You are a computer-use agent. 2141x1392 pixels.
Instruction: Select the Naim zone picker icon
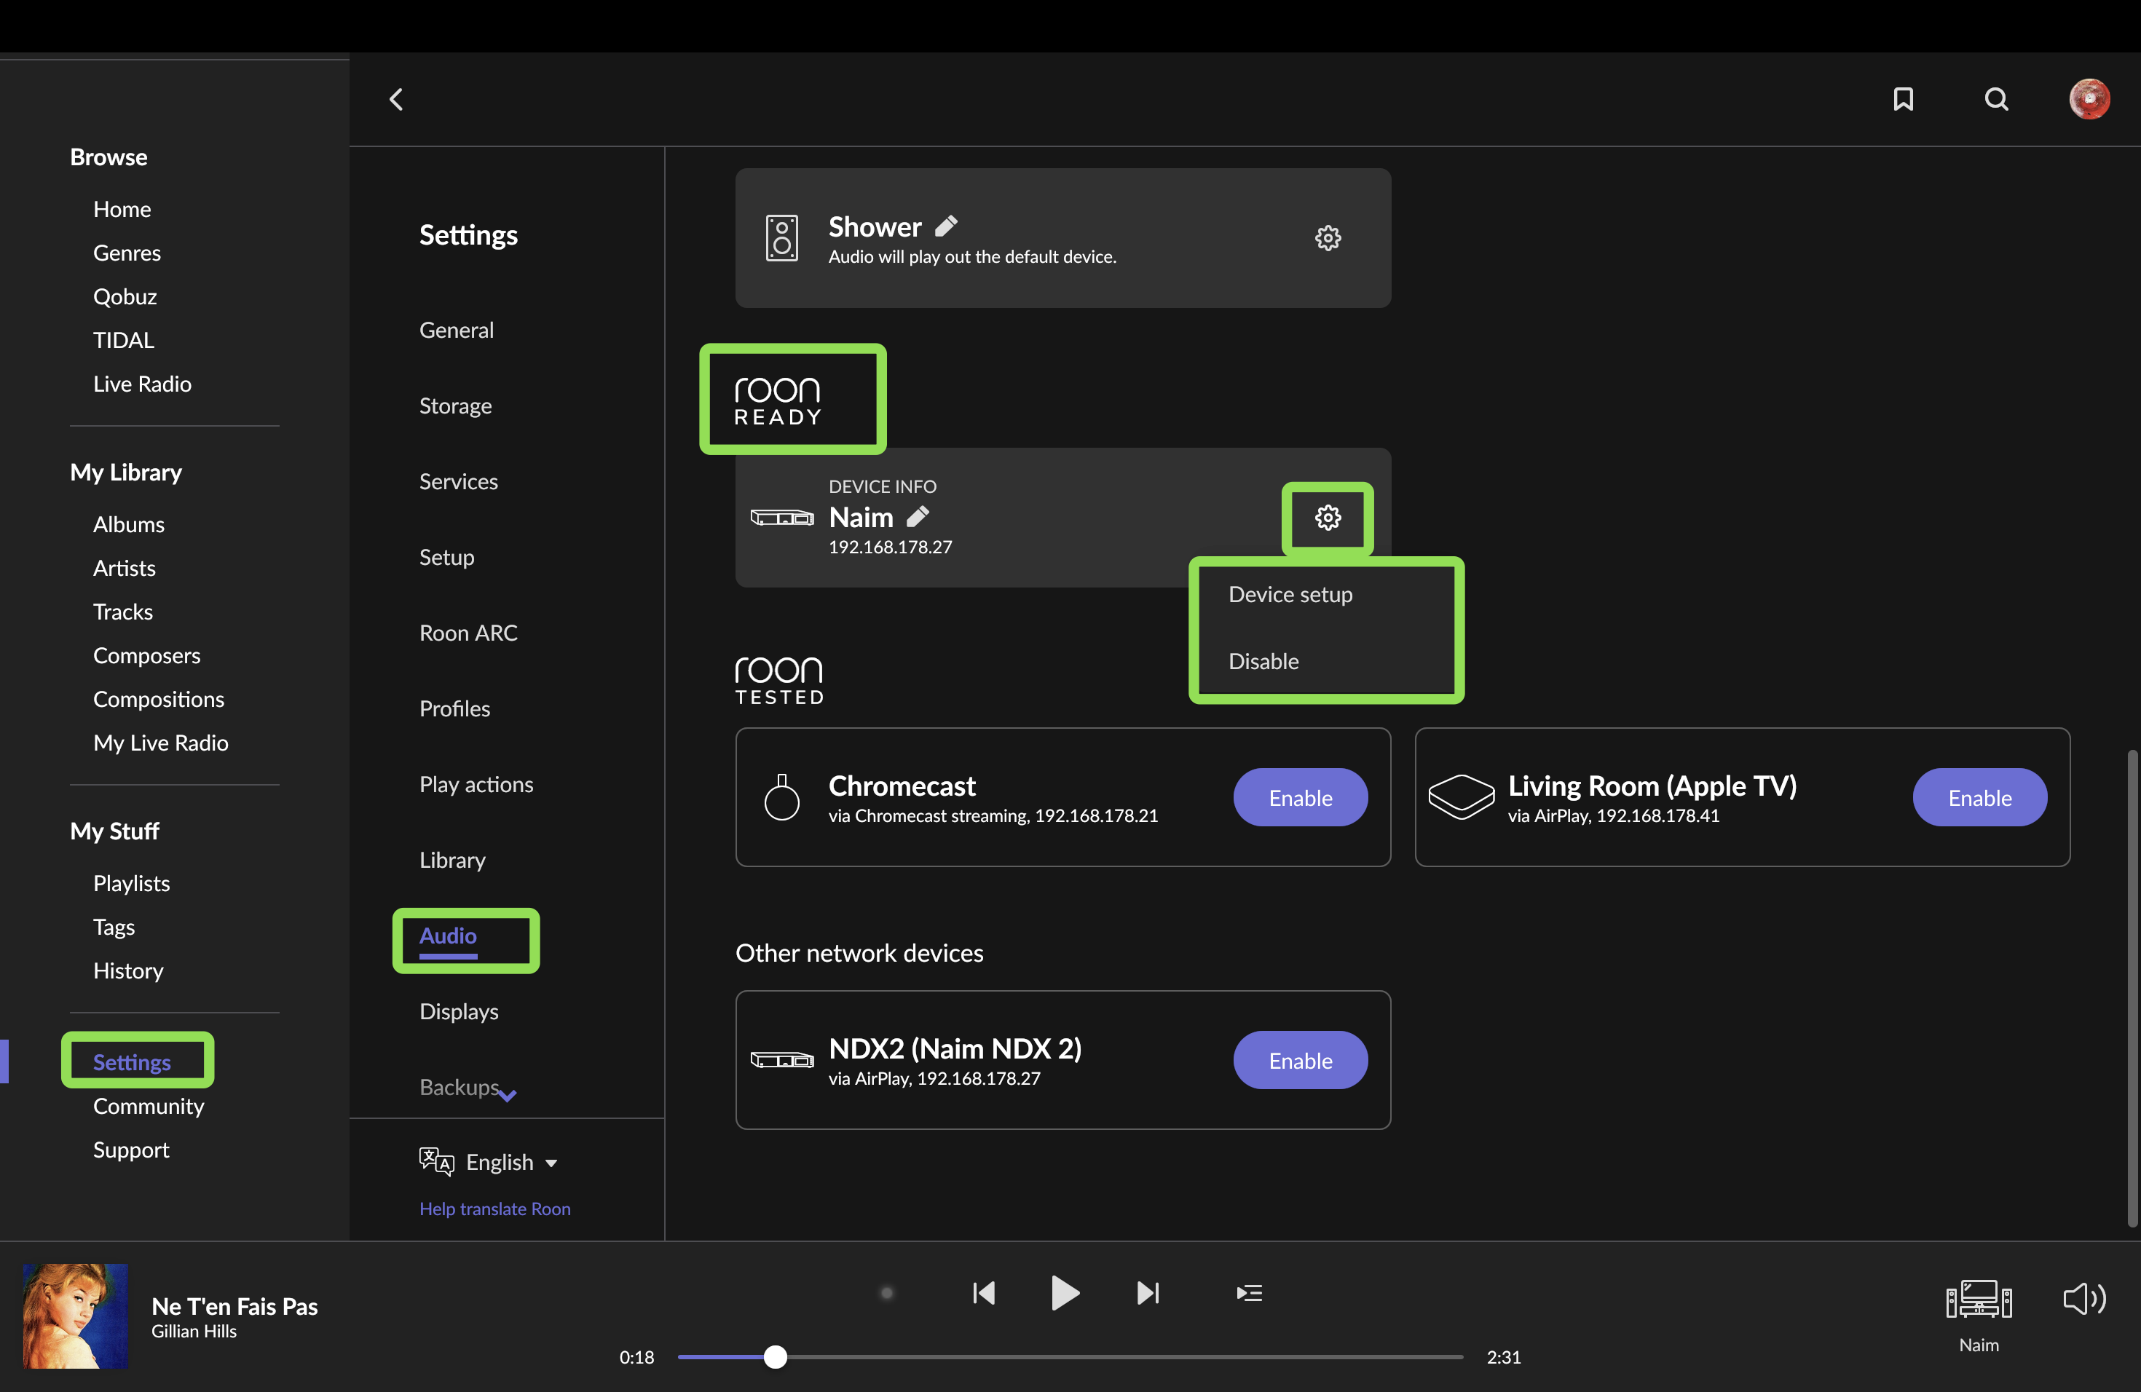pyautogui.click(x=1978, y=1300)
